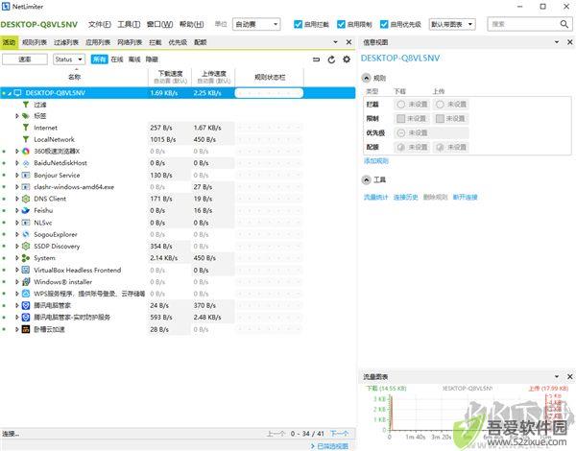The height and width of the screenshot is (451, 576).
Task: Click the Bonjour Service row icon
Action: (x=26, y=176)
